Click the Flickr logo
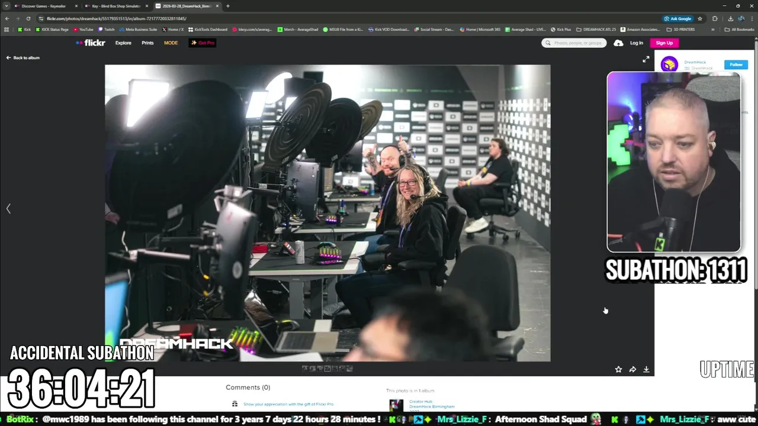 point(91,43)
